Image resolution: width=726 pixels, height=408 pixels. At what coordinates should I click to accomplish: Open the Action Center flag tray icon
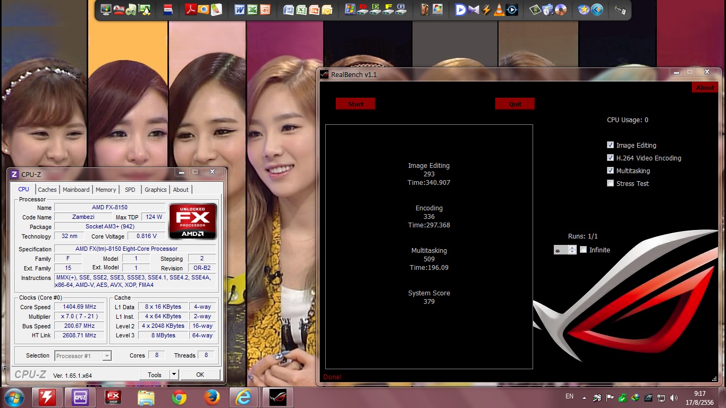(610, 397)
